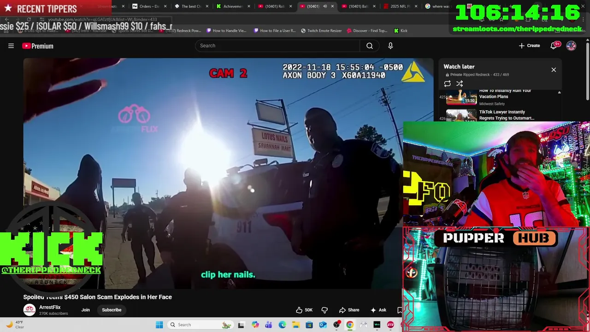Open the weather widget showing 43°F Clear
This screenshot has width=590, height=332.
pos(15,325)
